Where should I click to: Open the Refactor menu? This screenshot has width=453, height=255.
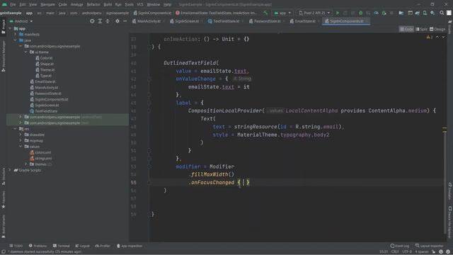(x=93, y=5)
